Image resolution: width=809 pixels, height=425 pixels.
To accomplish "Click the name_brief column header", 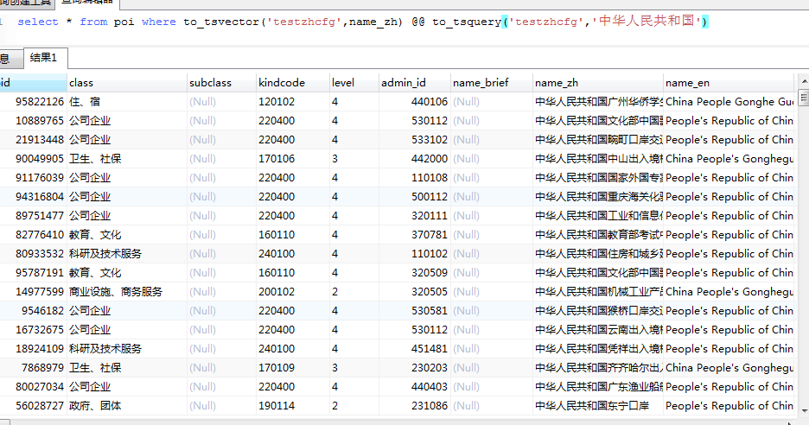I will (491, 83).
